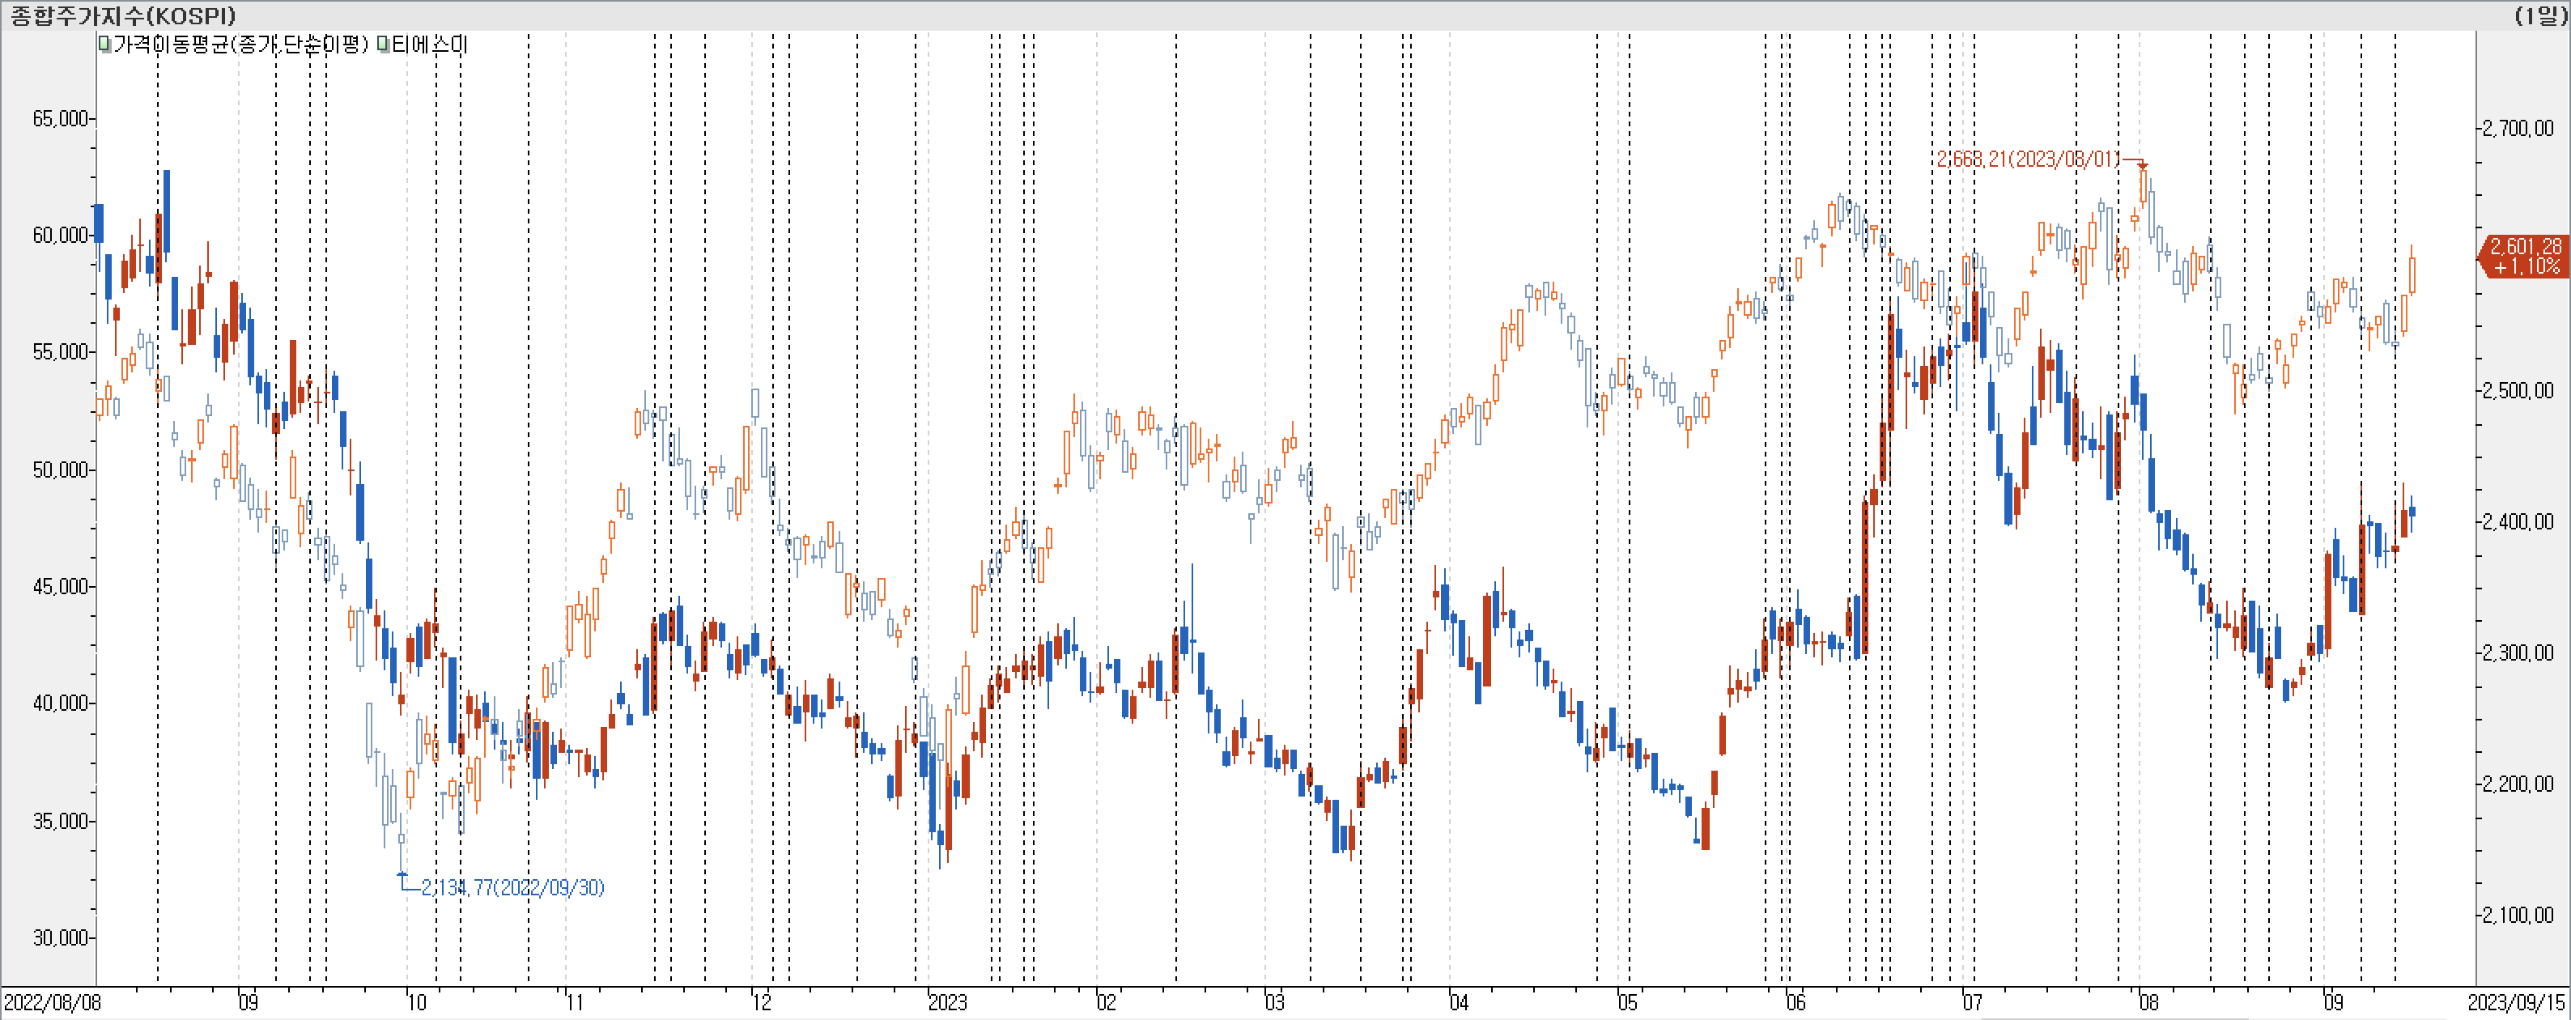
Task: Select the 티에스이 legend label
Action: click(429, 45)
